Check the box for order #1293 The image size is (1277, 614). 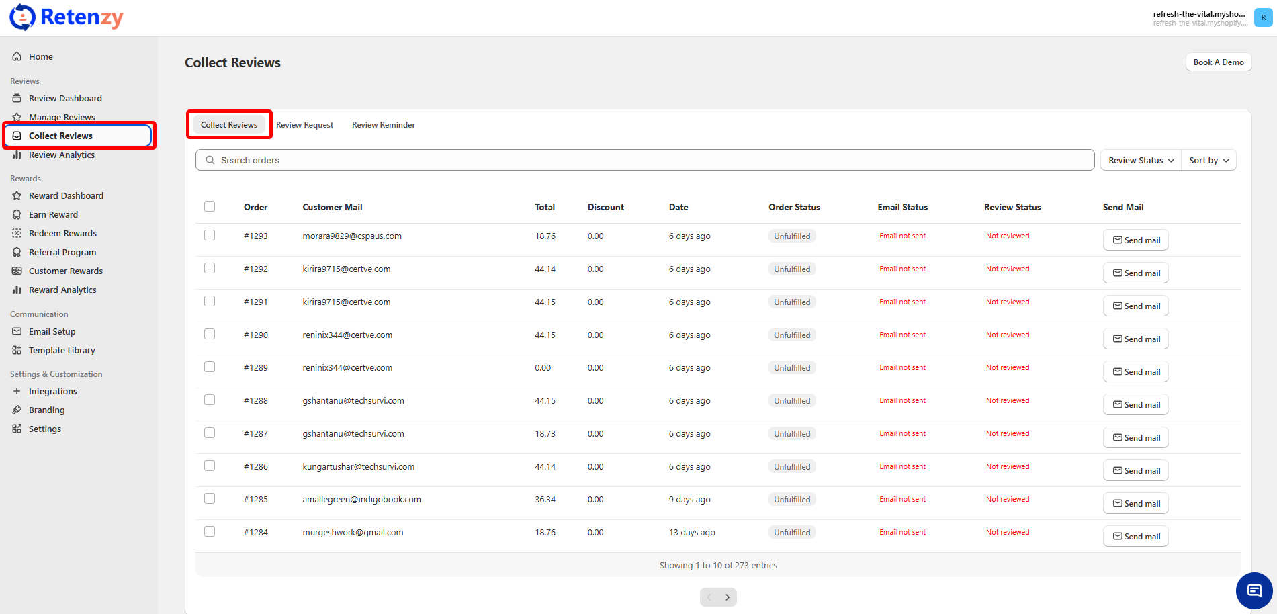pyautogui.click(x=210, y=235)
